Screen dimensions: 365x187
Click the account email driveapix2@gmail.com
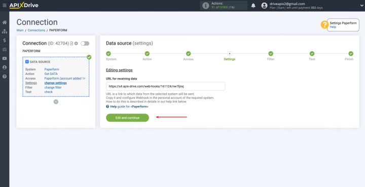[287, 4]
